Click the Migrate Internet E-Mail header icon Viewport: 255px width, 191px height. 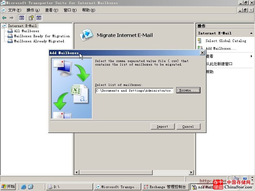tap(86, 35)
